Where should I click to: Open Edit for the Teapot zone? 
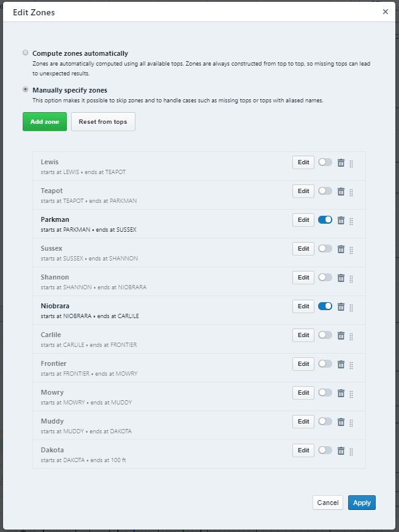click(x=303, y=191)
